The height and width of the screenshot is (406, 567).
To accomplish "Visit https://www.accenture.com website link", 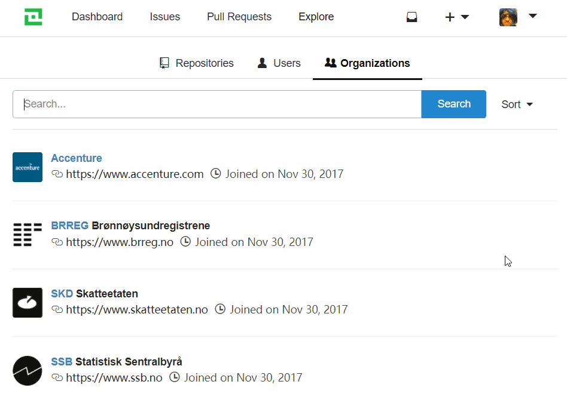I will (135, 174).
